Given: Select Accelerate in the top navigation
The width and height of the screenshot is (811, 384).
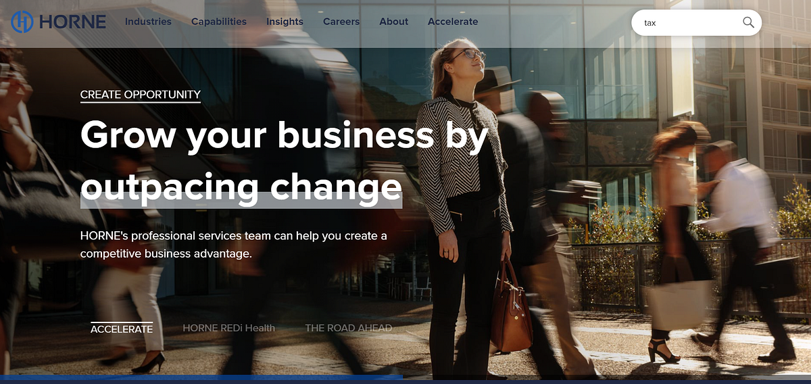Looking at the screenshot, I should [453, 22].
